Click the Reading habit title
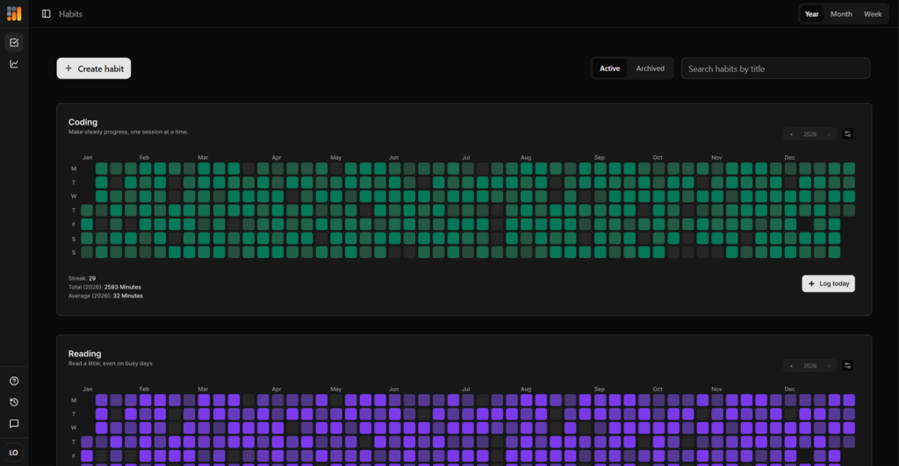The width and height of the screenshot is (899, 466). click(85, 354)
